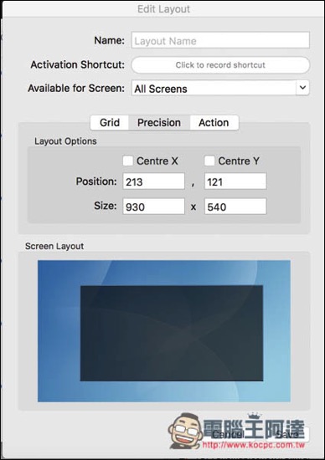
Task: Click the Position X field showing 213
Action: click(153, 181)
